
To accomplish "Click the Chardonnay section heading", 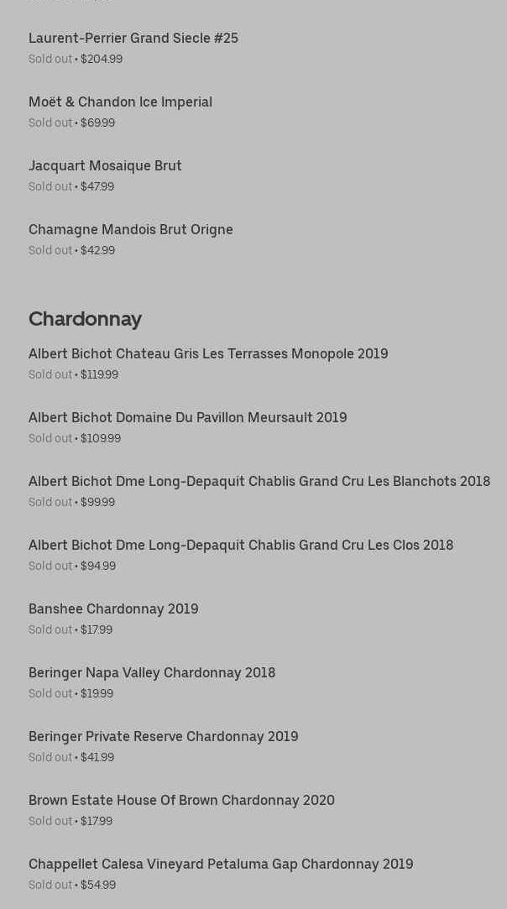I will [x=85, y=319].
